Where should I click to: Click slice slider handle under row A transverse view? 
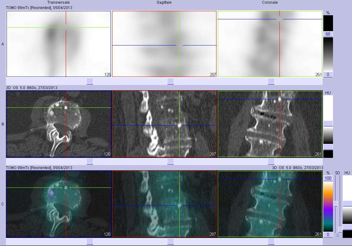[x=90, y=81]
